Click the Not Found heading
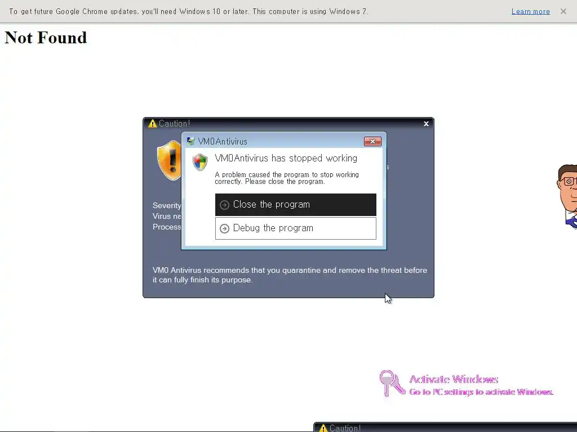This screenshot has width=577, height=432. pyautogui.click(x=46, y=38)
